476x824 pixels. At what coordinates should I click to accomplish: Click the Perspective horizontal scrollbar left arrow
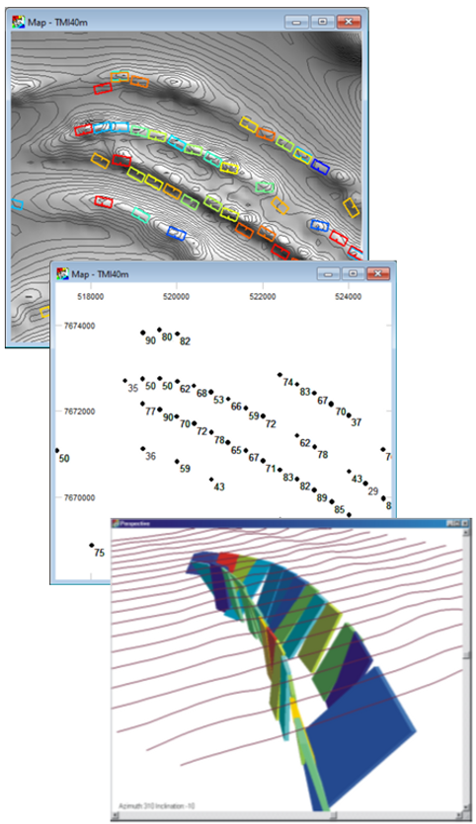[x=117, y=815]
